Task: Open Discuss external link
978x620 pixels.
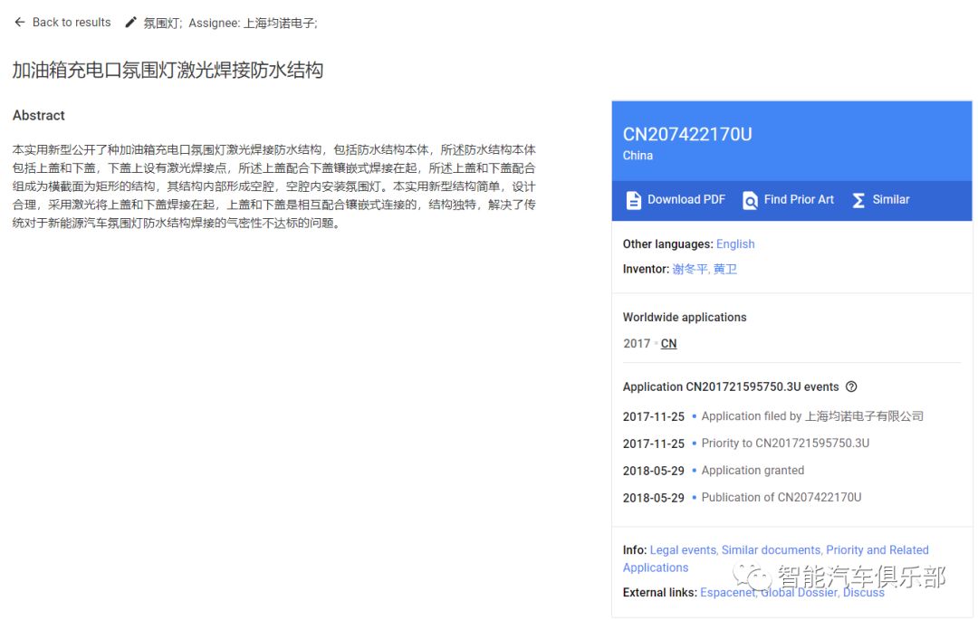Action: (864, 593)
